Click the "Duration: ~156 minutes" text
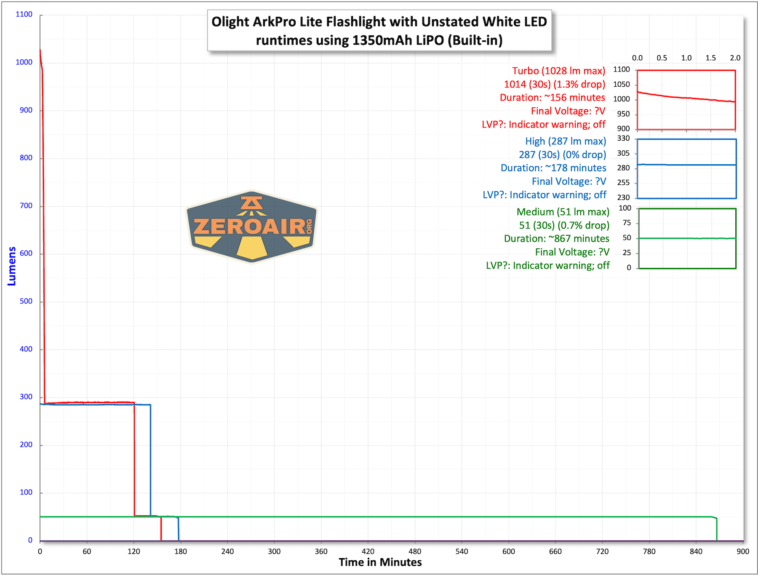This screenshot has width=758, height=575. (552, 98)
